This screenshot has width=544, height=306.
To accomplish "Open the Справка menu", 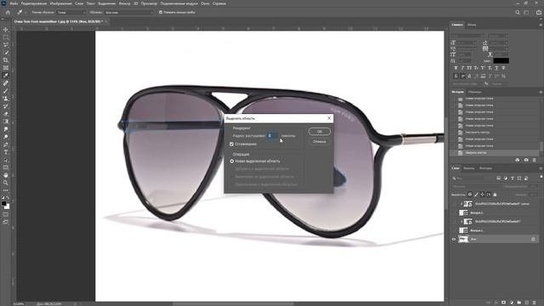I will click(x=219, y=3).
